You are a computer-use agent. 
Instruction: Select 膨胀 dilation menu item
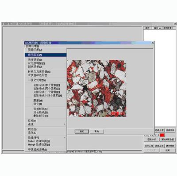(x=46, y=101)
